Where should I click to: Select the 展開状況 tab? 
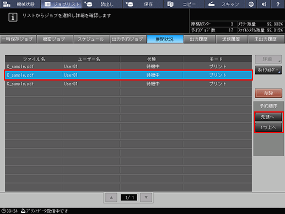165,39
